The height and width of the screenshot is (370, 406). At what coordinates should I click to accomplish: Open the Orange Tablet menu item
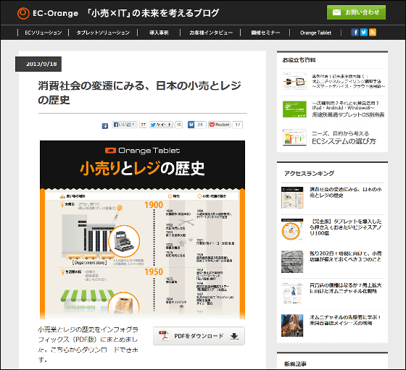coord(315,33)
